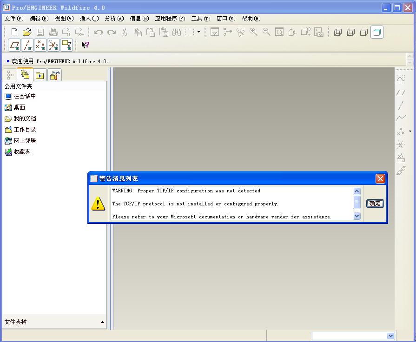Open a file with the folder icon
This screenshot has height=342, width=416.
tap(27, 32)
